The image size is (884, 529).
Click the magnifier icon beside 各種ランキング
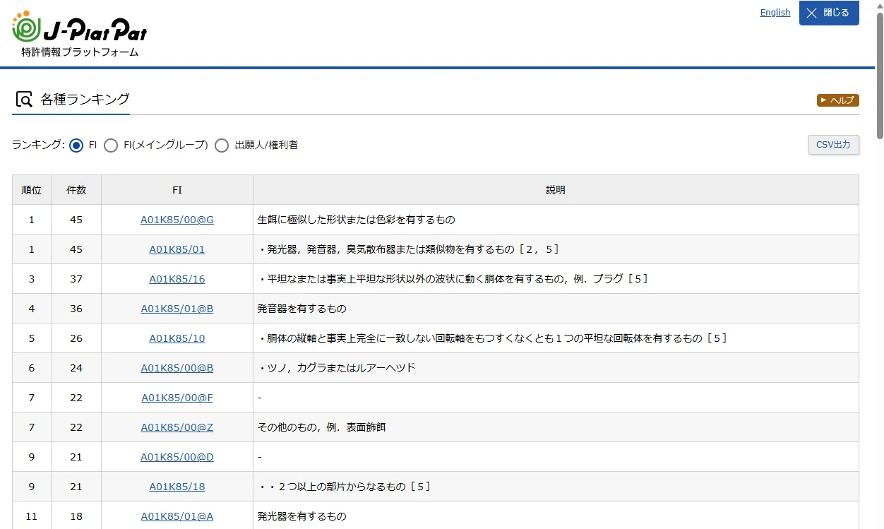[x=24, y=100]
